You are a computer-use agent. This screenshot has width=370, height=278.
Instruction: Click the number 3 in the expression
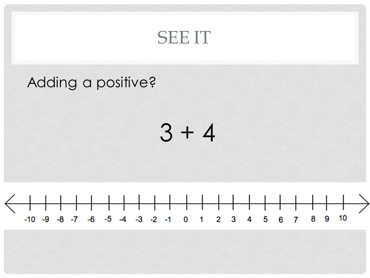(x=166, y=132)
